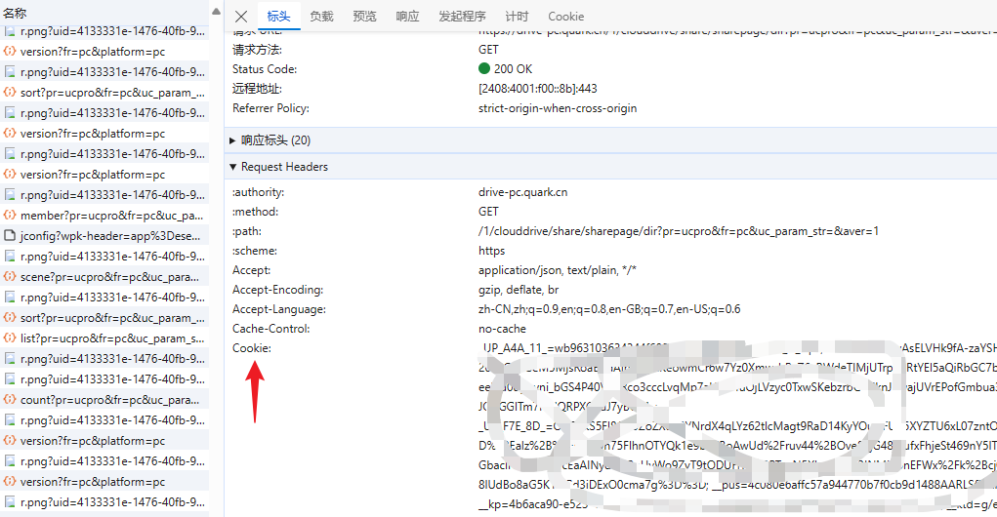Close the request details panel with X
This screenshot has width=997, height=517.
coord(241,17)
